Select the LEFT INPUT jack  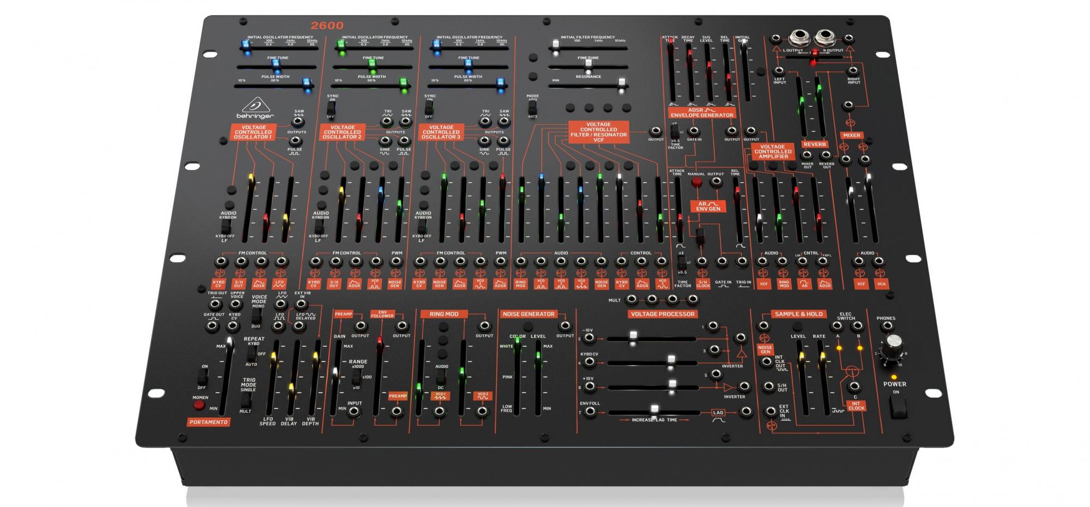[779, 71]
